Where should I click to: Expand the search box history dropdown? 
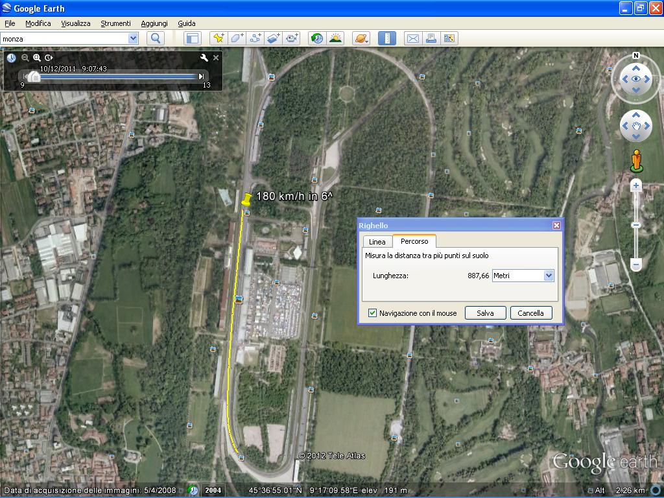coord(133,38)
